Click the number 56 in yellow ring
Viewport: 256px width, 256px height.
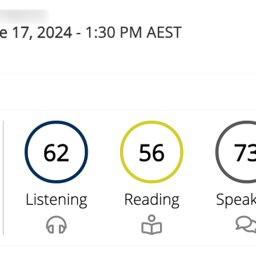pos(151,153)
